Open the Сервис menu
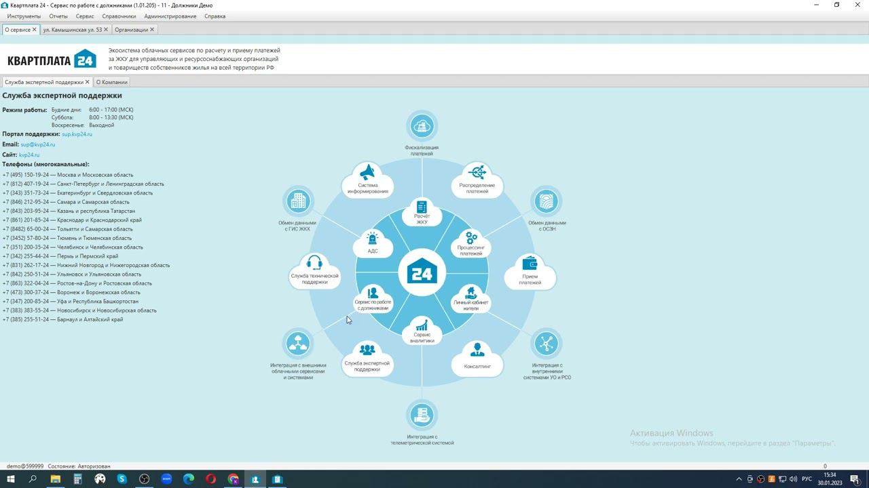This screenshot has width=869, height=488. [x=85, y=16]
